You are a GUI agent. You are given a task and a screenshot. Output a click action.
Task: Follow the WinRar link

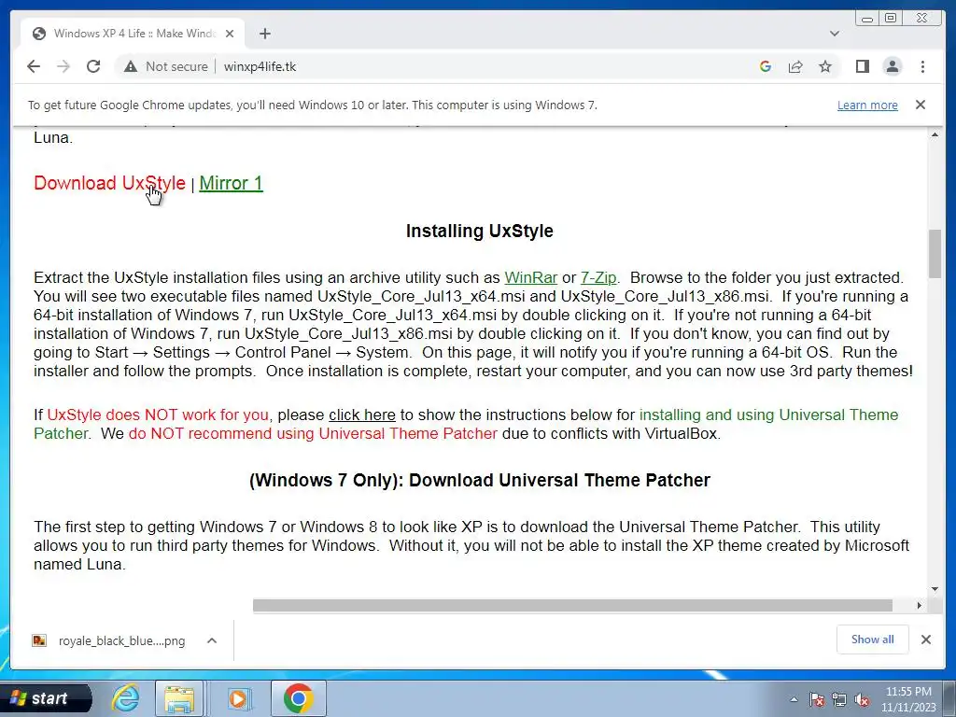[x=531, y=277]
